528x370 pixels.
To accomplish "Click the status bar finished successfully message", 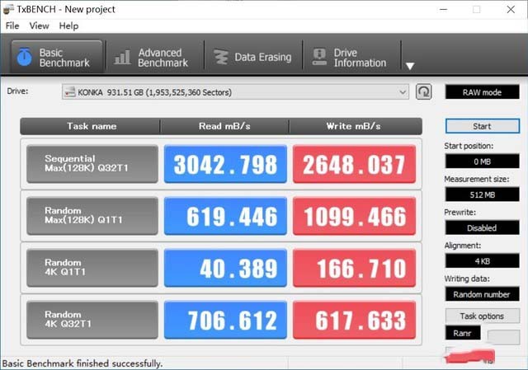I will tap(82, 363).
